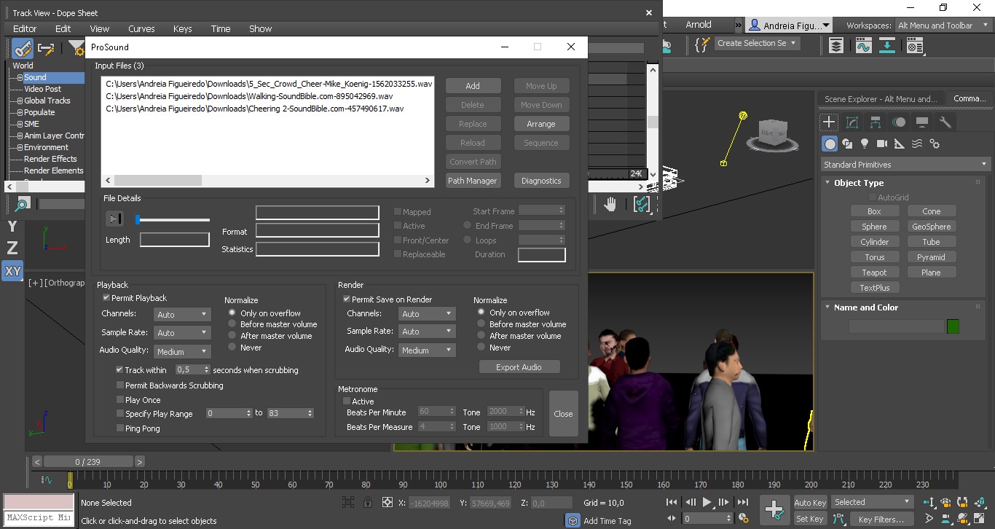Click the Maximize Viewport toggle icon
Screen dimensions: 995x529
point(980,519)
